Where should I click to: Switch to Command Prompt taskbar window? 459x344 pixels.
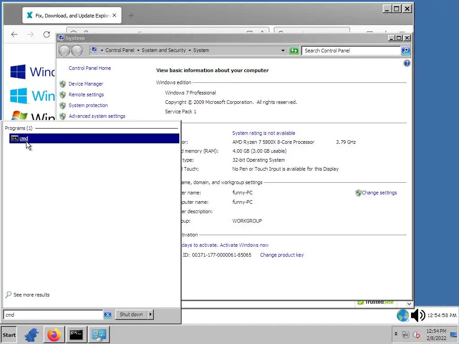tap(76, 335)
